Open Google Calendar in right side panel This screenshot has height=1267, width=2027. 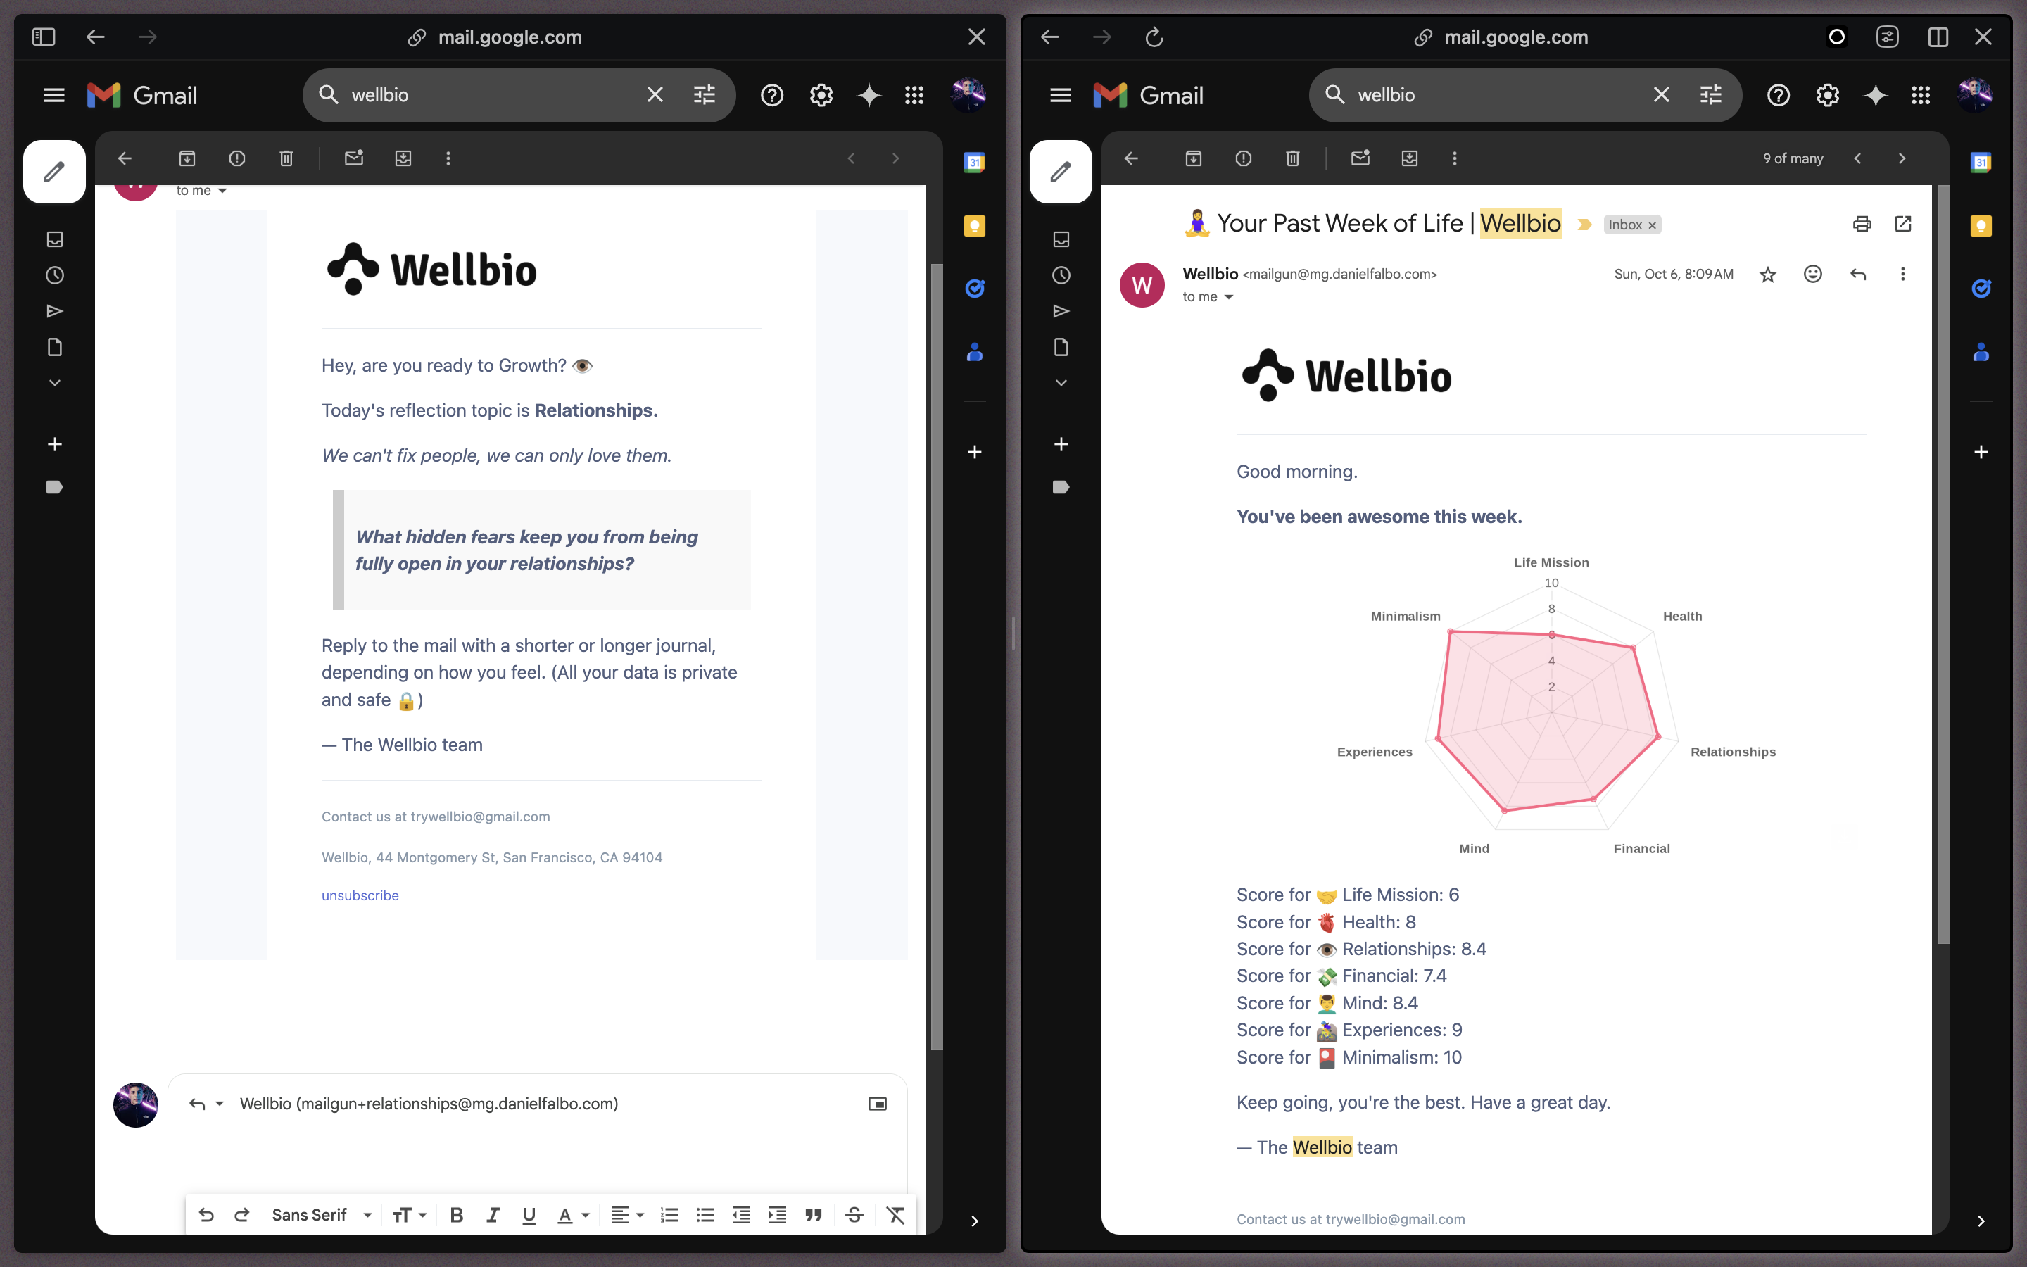(1980, 163)
